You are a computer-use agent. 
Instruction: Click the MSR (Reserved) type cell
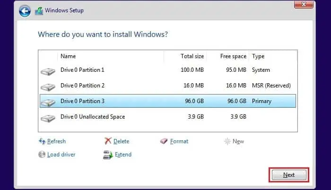click(271, 86)
